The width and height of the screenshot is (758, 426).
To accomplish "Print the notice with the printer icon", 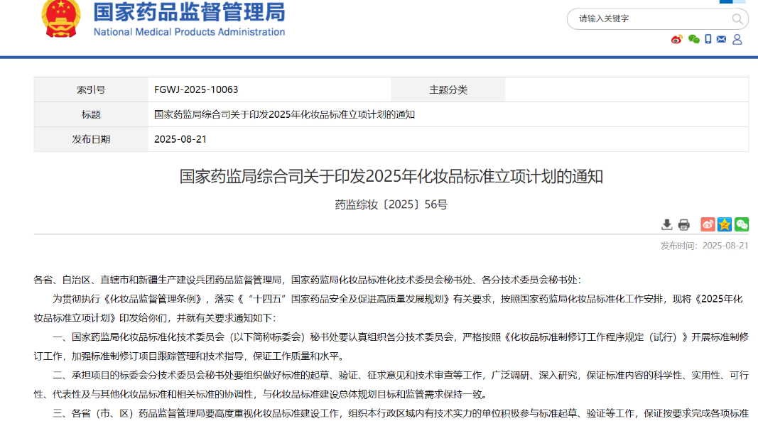I will pyautogui.click(x=684, y=224).
